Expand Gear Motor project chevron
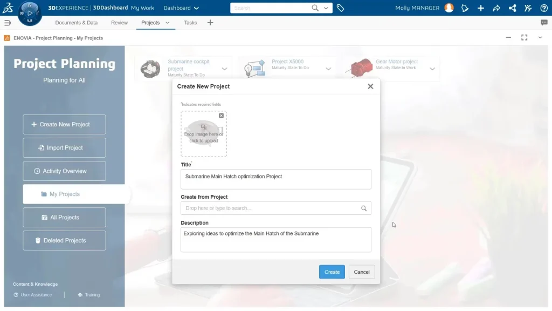Viewport: 552px width, 311px height. [432, 69]
